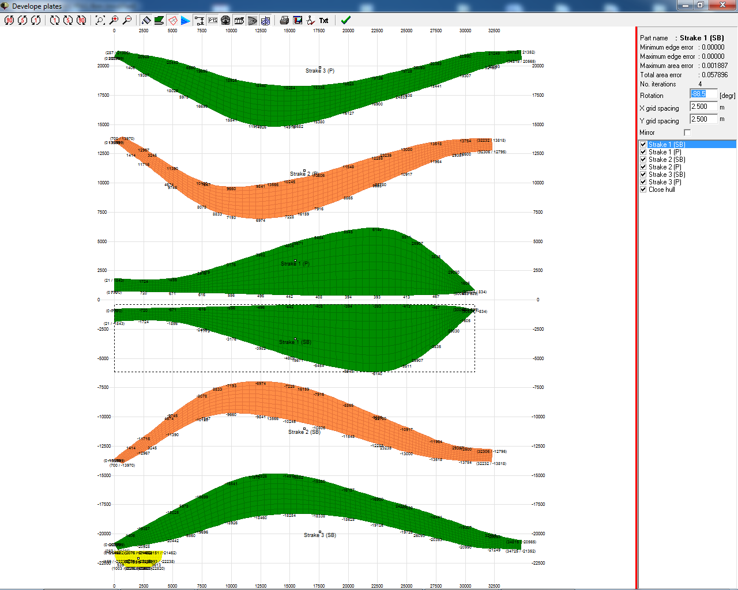Toggle the dimensions display icon

[x=199, y=20]
